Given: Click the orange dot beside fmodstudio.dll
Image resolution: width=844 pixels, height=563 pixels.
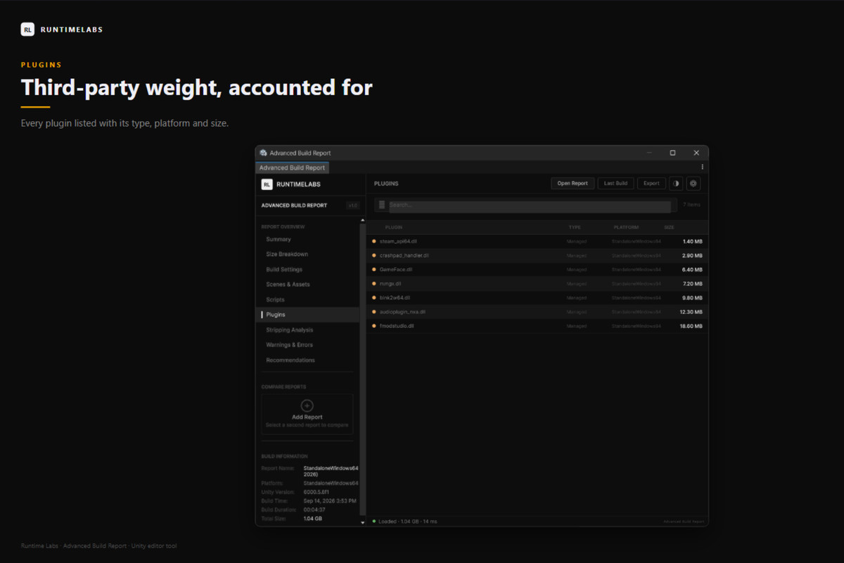Looking at the screenshot, I should tap(374, 326).
